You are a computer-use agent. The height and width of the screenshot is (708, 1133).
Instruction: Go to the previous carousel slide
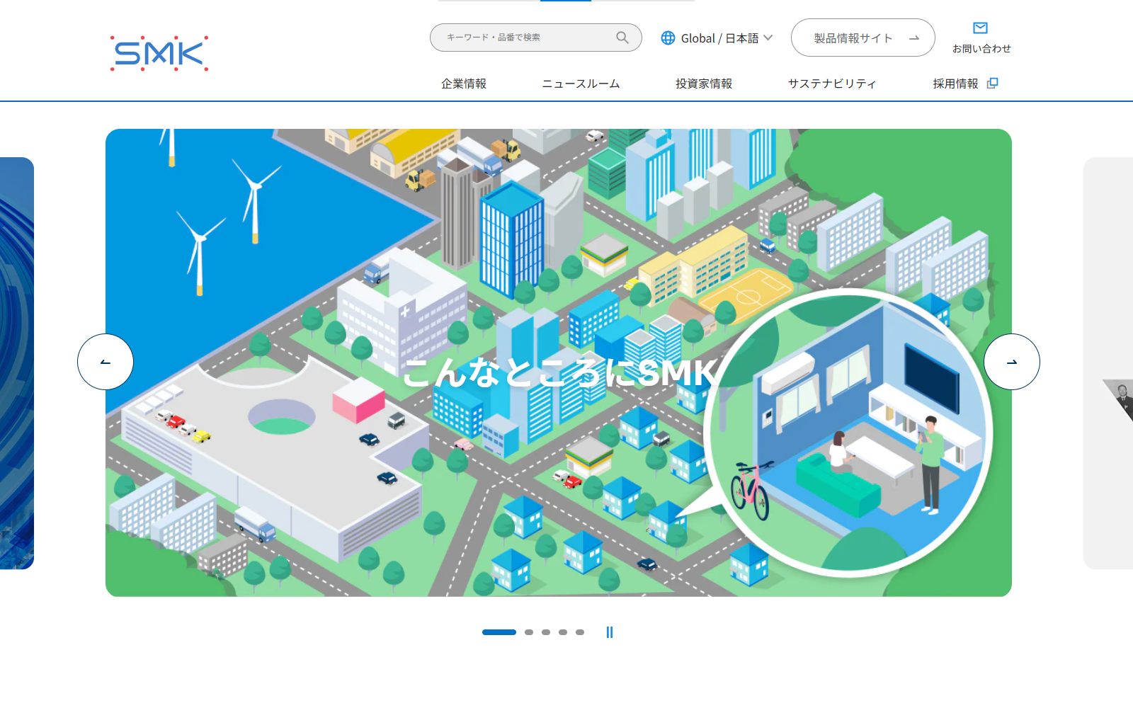point(106,362)
